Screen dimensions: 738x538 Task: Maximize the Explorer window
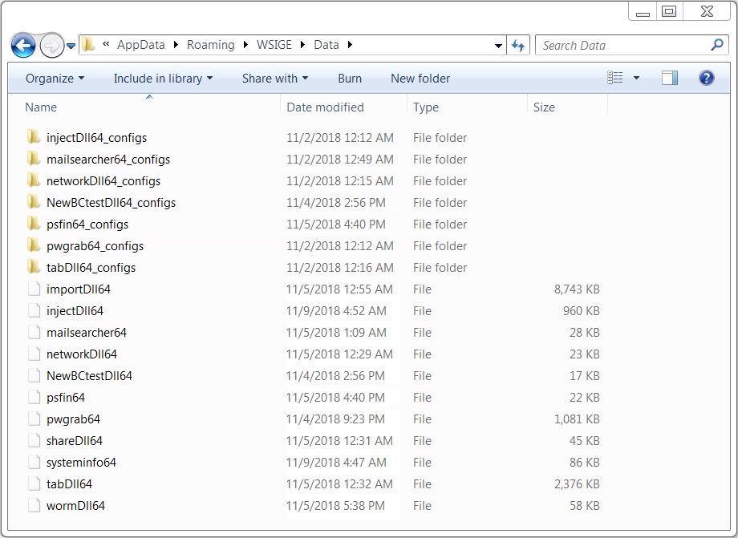click(669, 11)
